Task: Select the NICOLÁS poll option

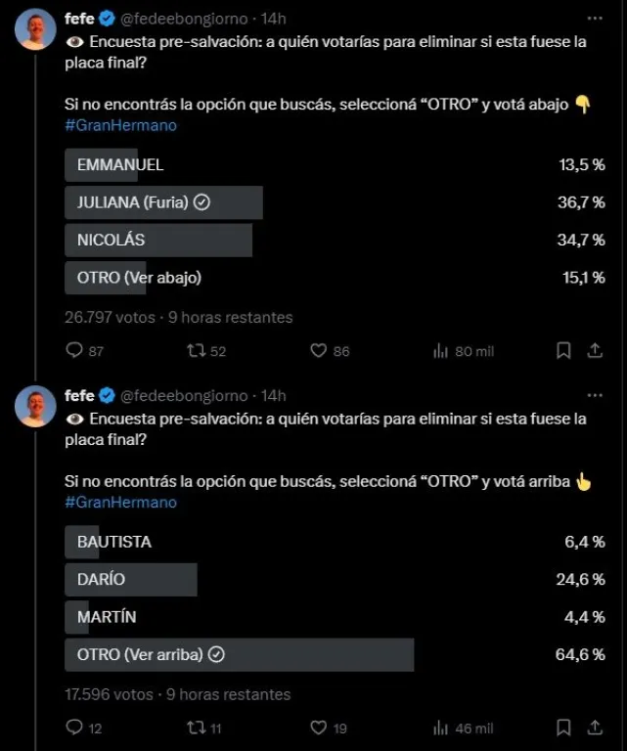Action: (335, 240)
